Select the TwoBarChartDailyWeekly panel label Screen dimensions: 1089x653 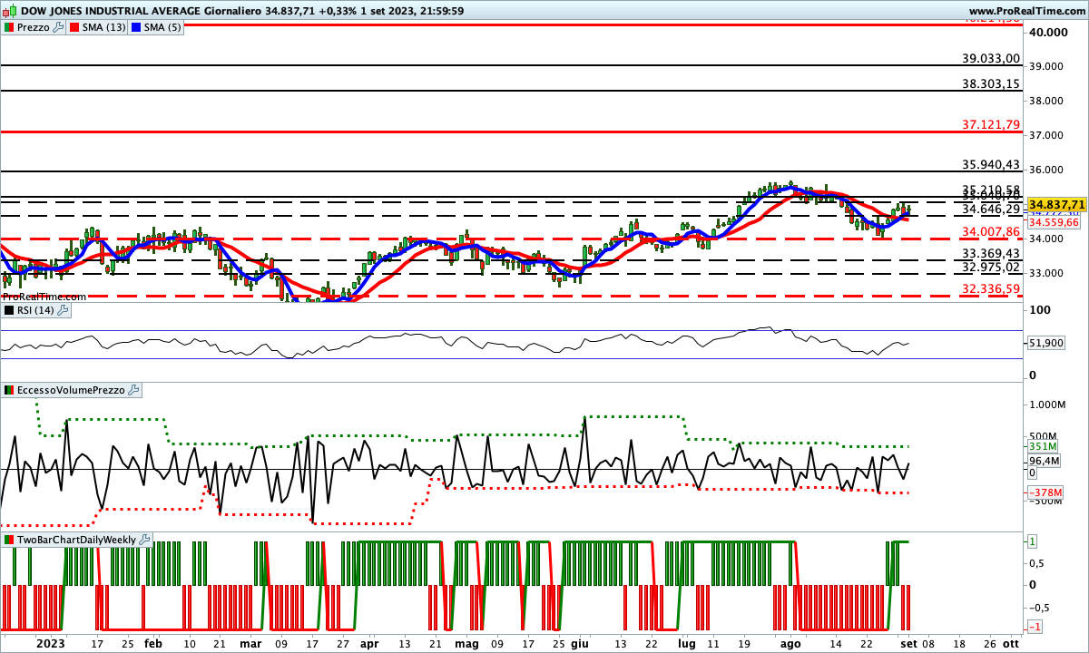pyautogui.click(x=77, y=540)
